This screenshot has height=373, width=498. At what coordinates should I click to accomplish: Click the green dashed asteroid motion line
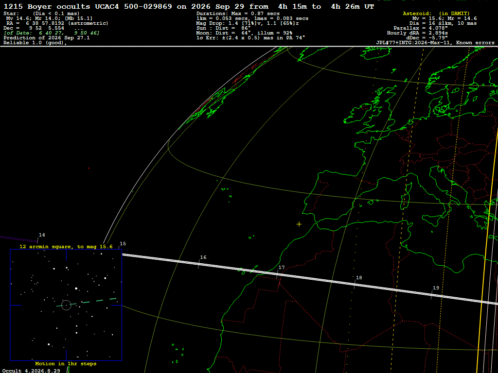click(87, 302)
